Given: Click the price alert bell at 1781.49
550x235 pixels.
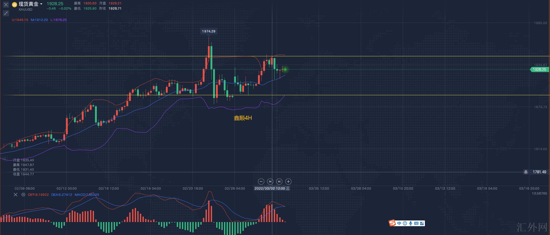Looking at the screenshot, I should [526, 172].
